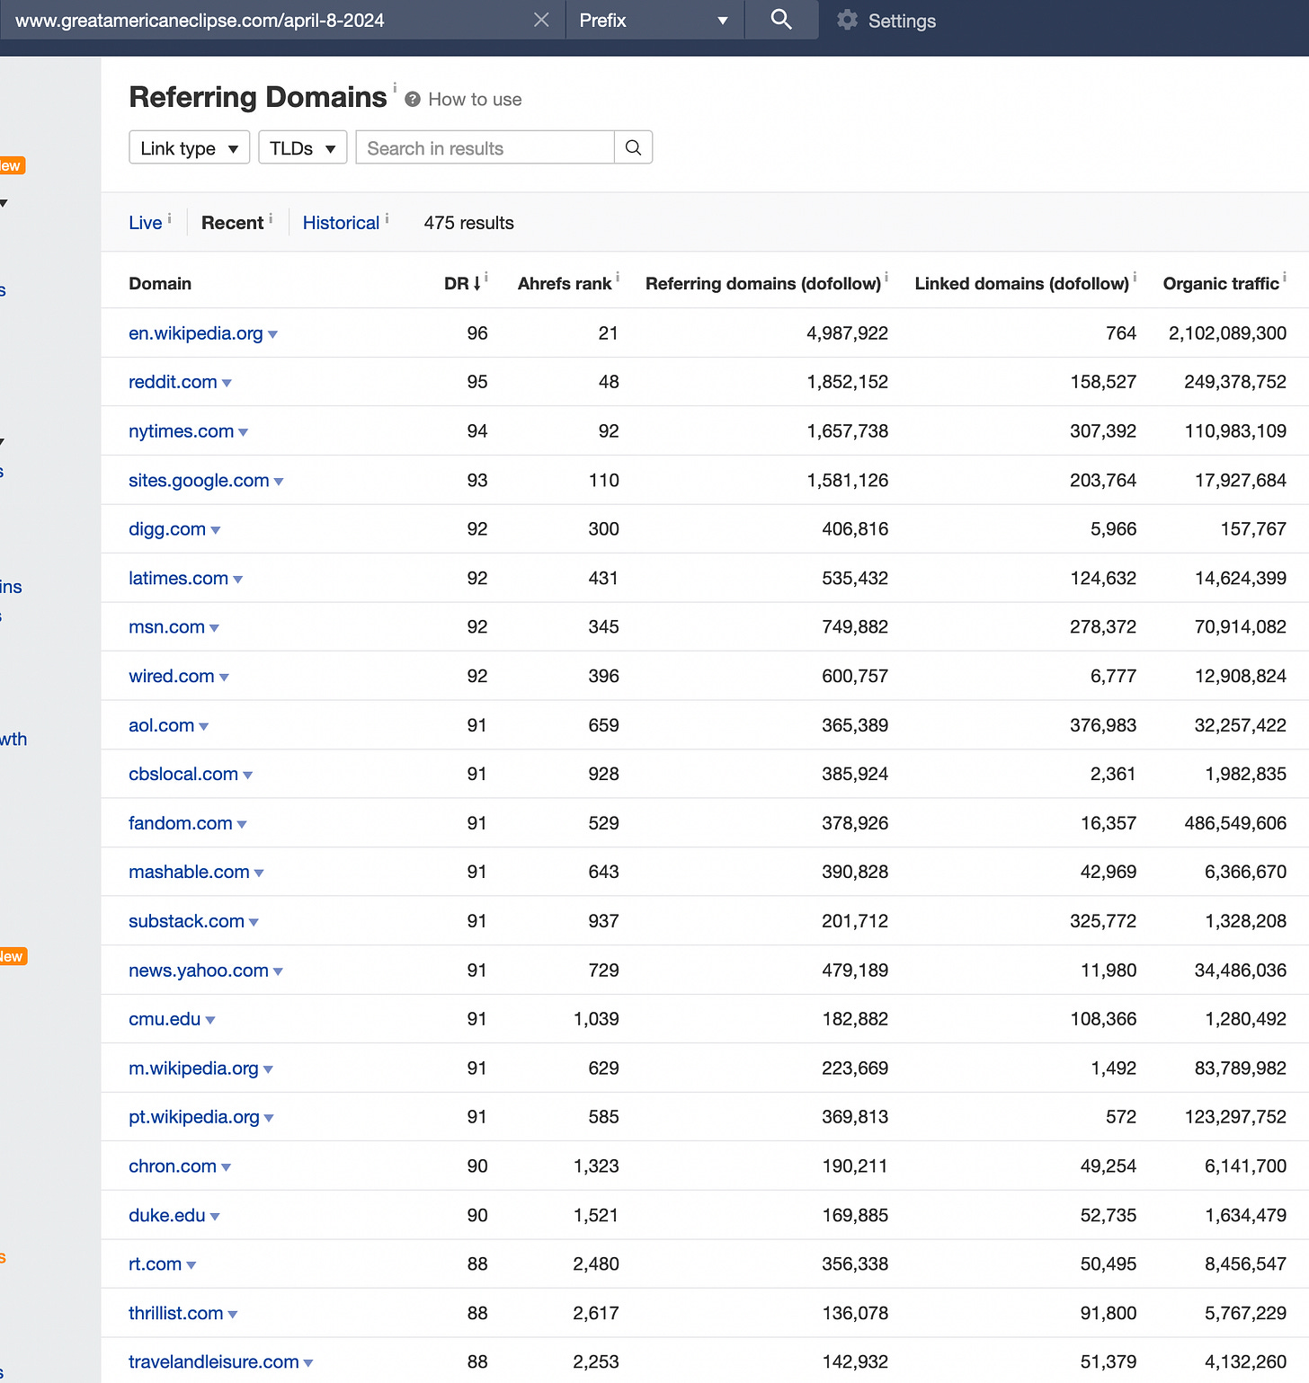Show info icon for Referring domains (dofollow)
The height and width of the screenshot is (1383, 1309).
pyautogui.click(x=886, y=277)
